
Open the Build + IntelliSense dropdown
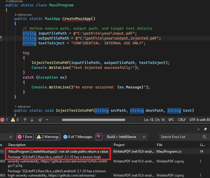126,137
